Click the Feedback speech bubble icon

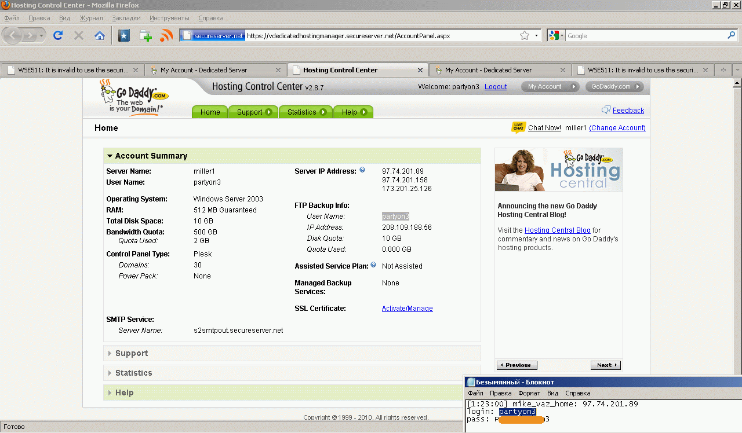(x=606, y=110)
